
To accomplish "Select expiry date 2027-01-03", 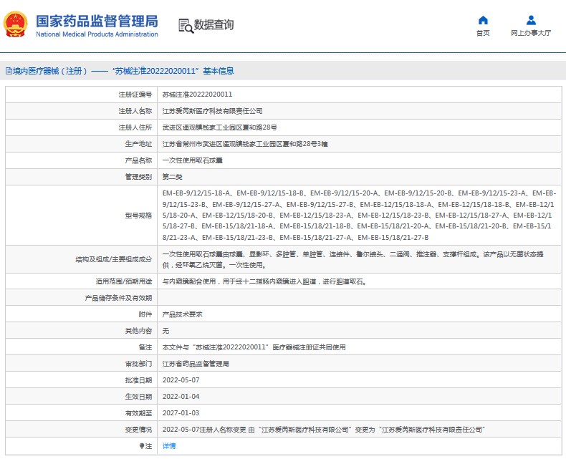I will click(181, 413).
